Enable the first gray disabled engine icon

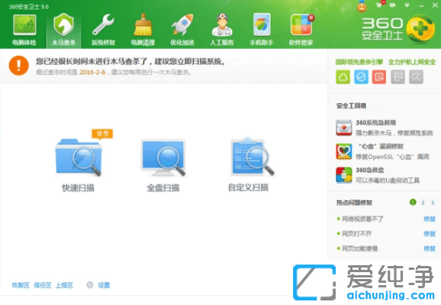coord(398,77)
